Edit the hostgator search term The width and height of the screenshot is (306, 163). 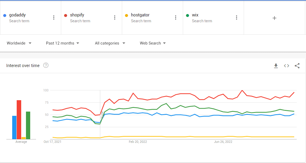coord(140,15)
